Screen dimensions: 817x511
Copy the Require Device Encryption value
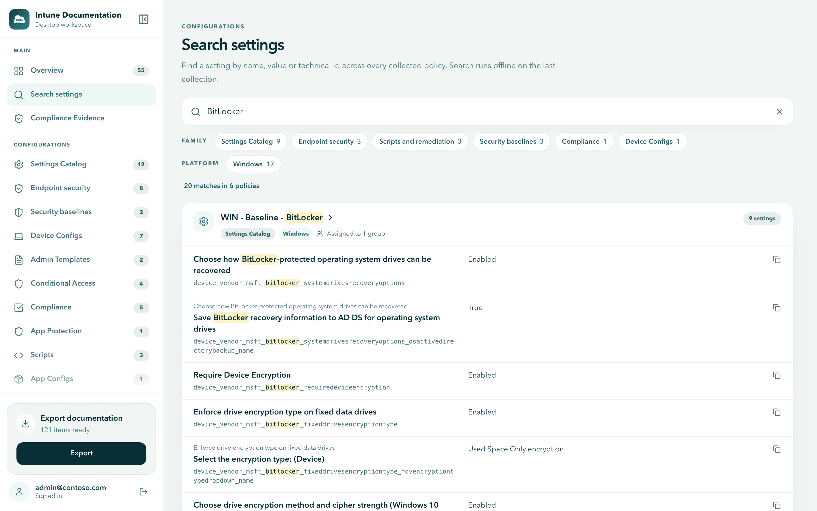[776, 376]
